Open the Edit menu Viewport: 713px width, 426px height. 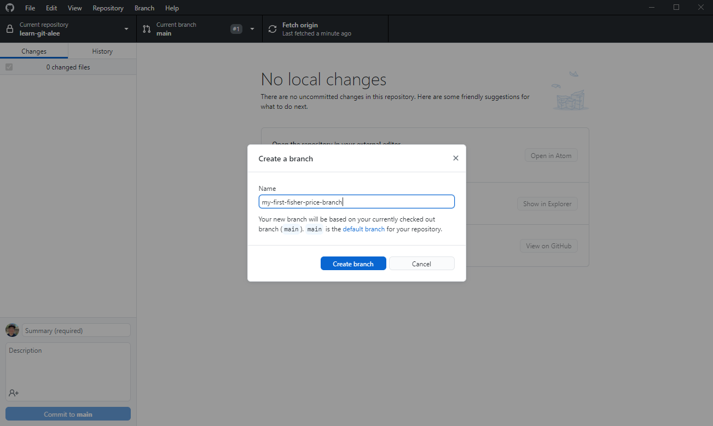[51, 8]
